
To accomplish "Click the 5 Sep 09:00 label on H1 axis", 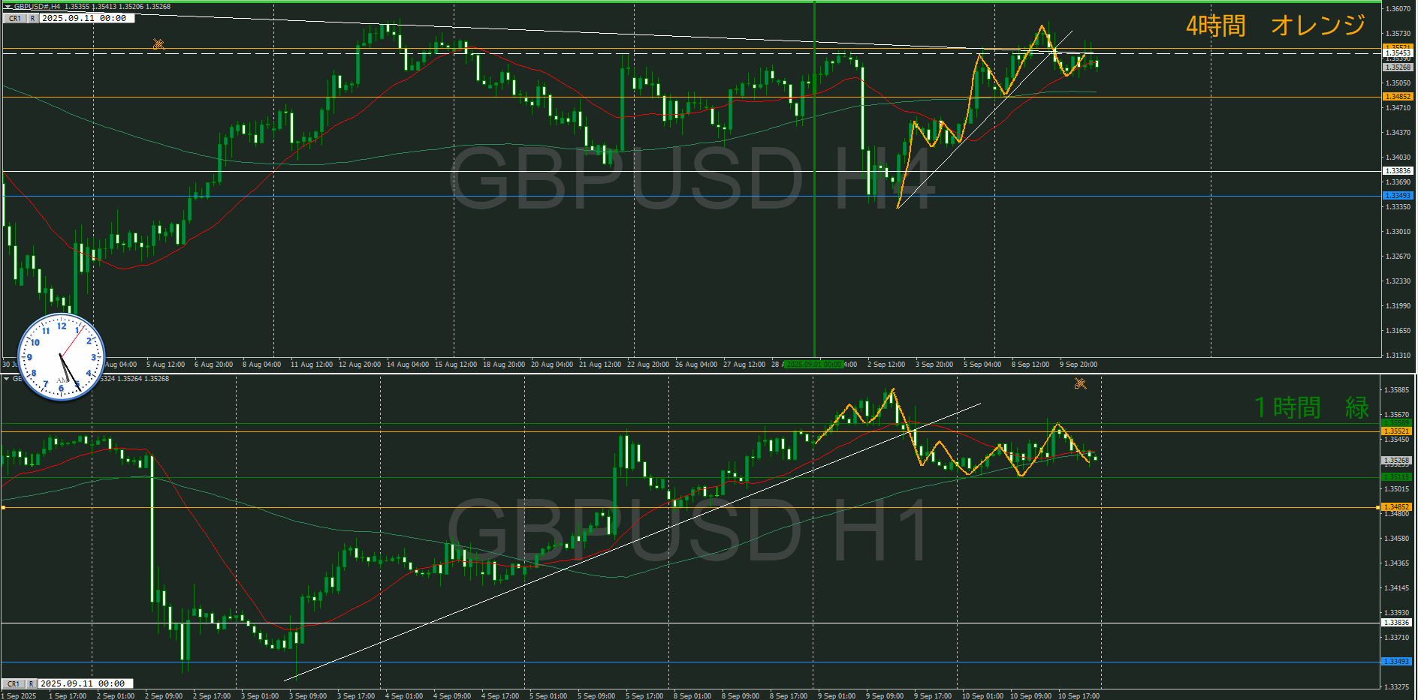I will [596, 696].
